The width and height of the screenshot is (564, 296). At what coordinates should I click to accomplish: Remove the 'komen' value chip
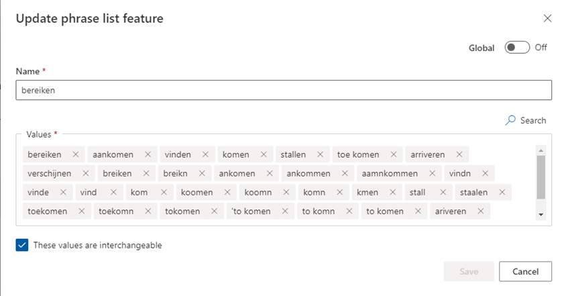click(x=264, y=154)
